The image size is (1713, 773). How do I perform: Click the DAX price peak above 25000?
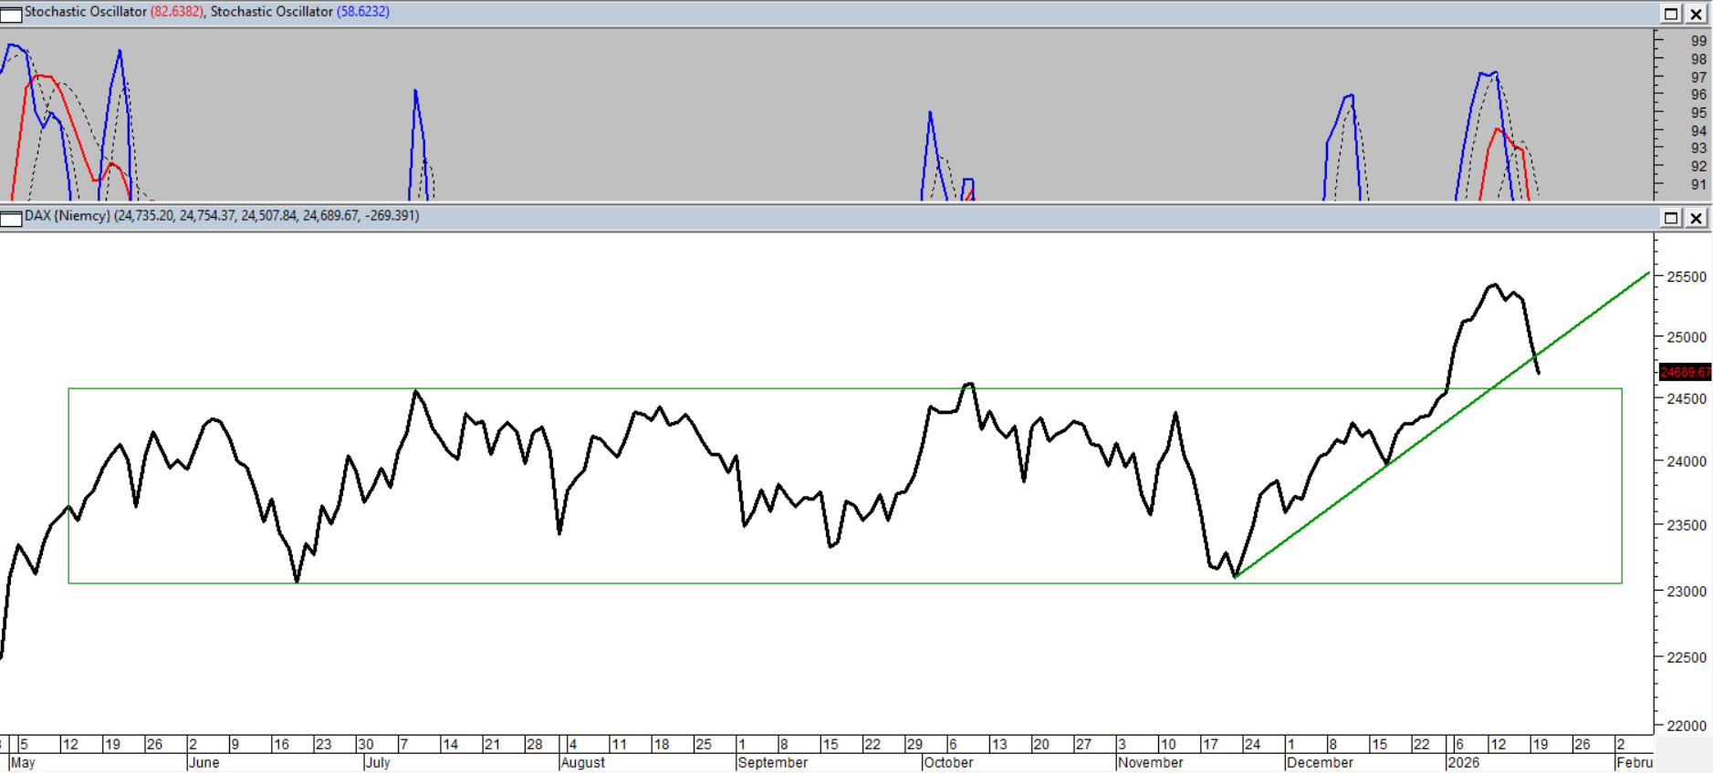click(1494, 285)
